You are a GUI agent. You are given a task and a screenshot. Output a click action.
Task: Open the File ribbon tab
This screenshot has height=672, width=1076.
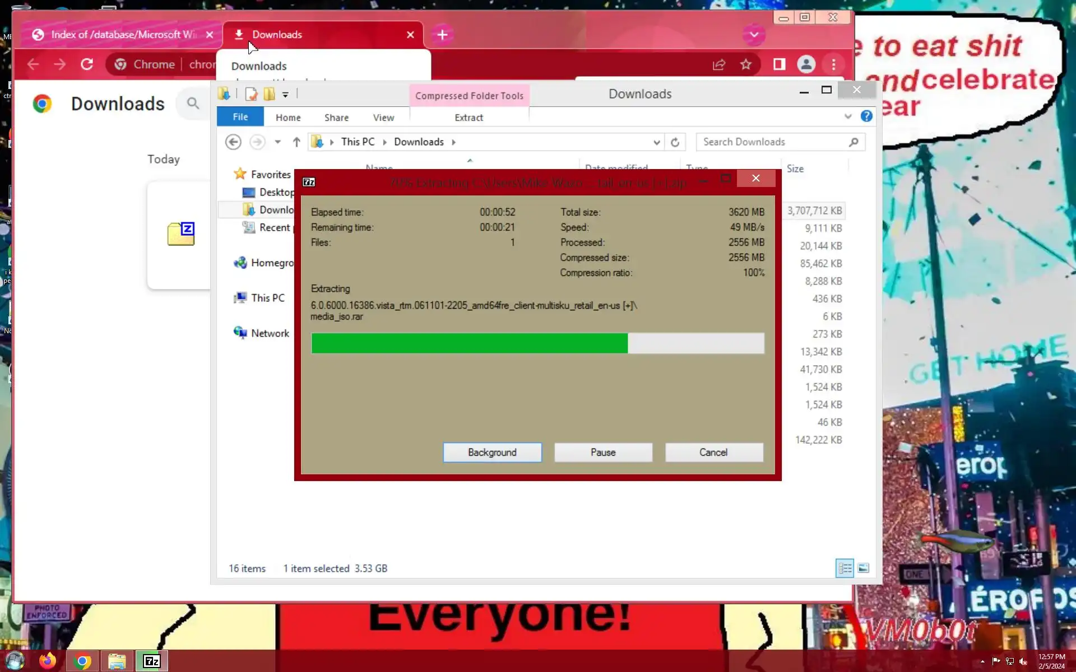(240, 116)
